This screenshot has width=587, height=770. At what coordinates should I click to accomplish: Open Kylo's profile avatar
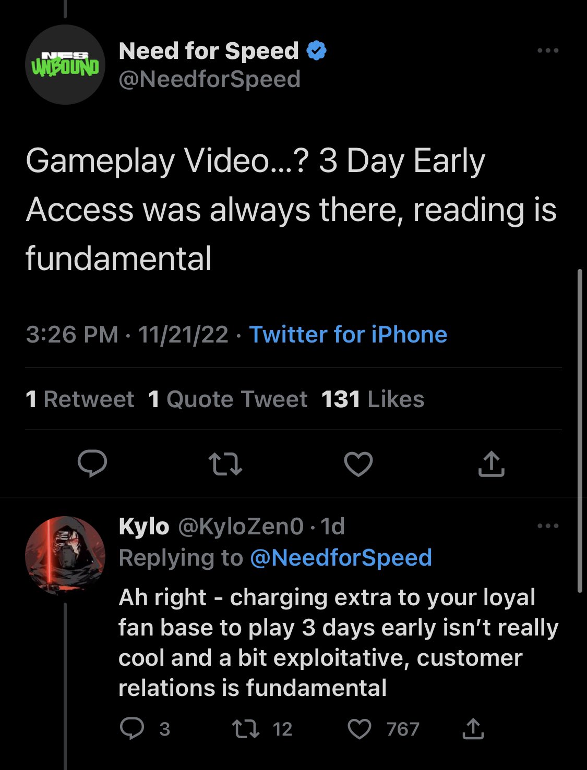(65, 556)
